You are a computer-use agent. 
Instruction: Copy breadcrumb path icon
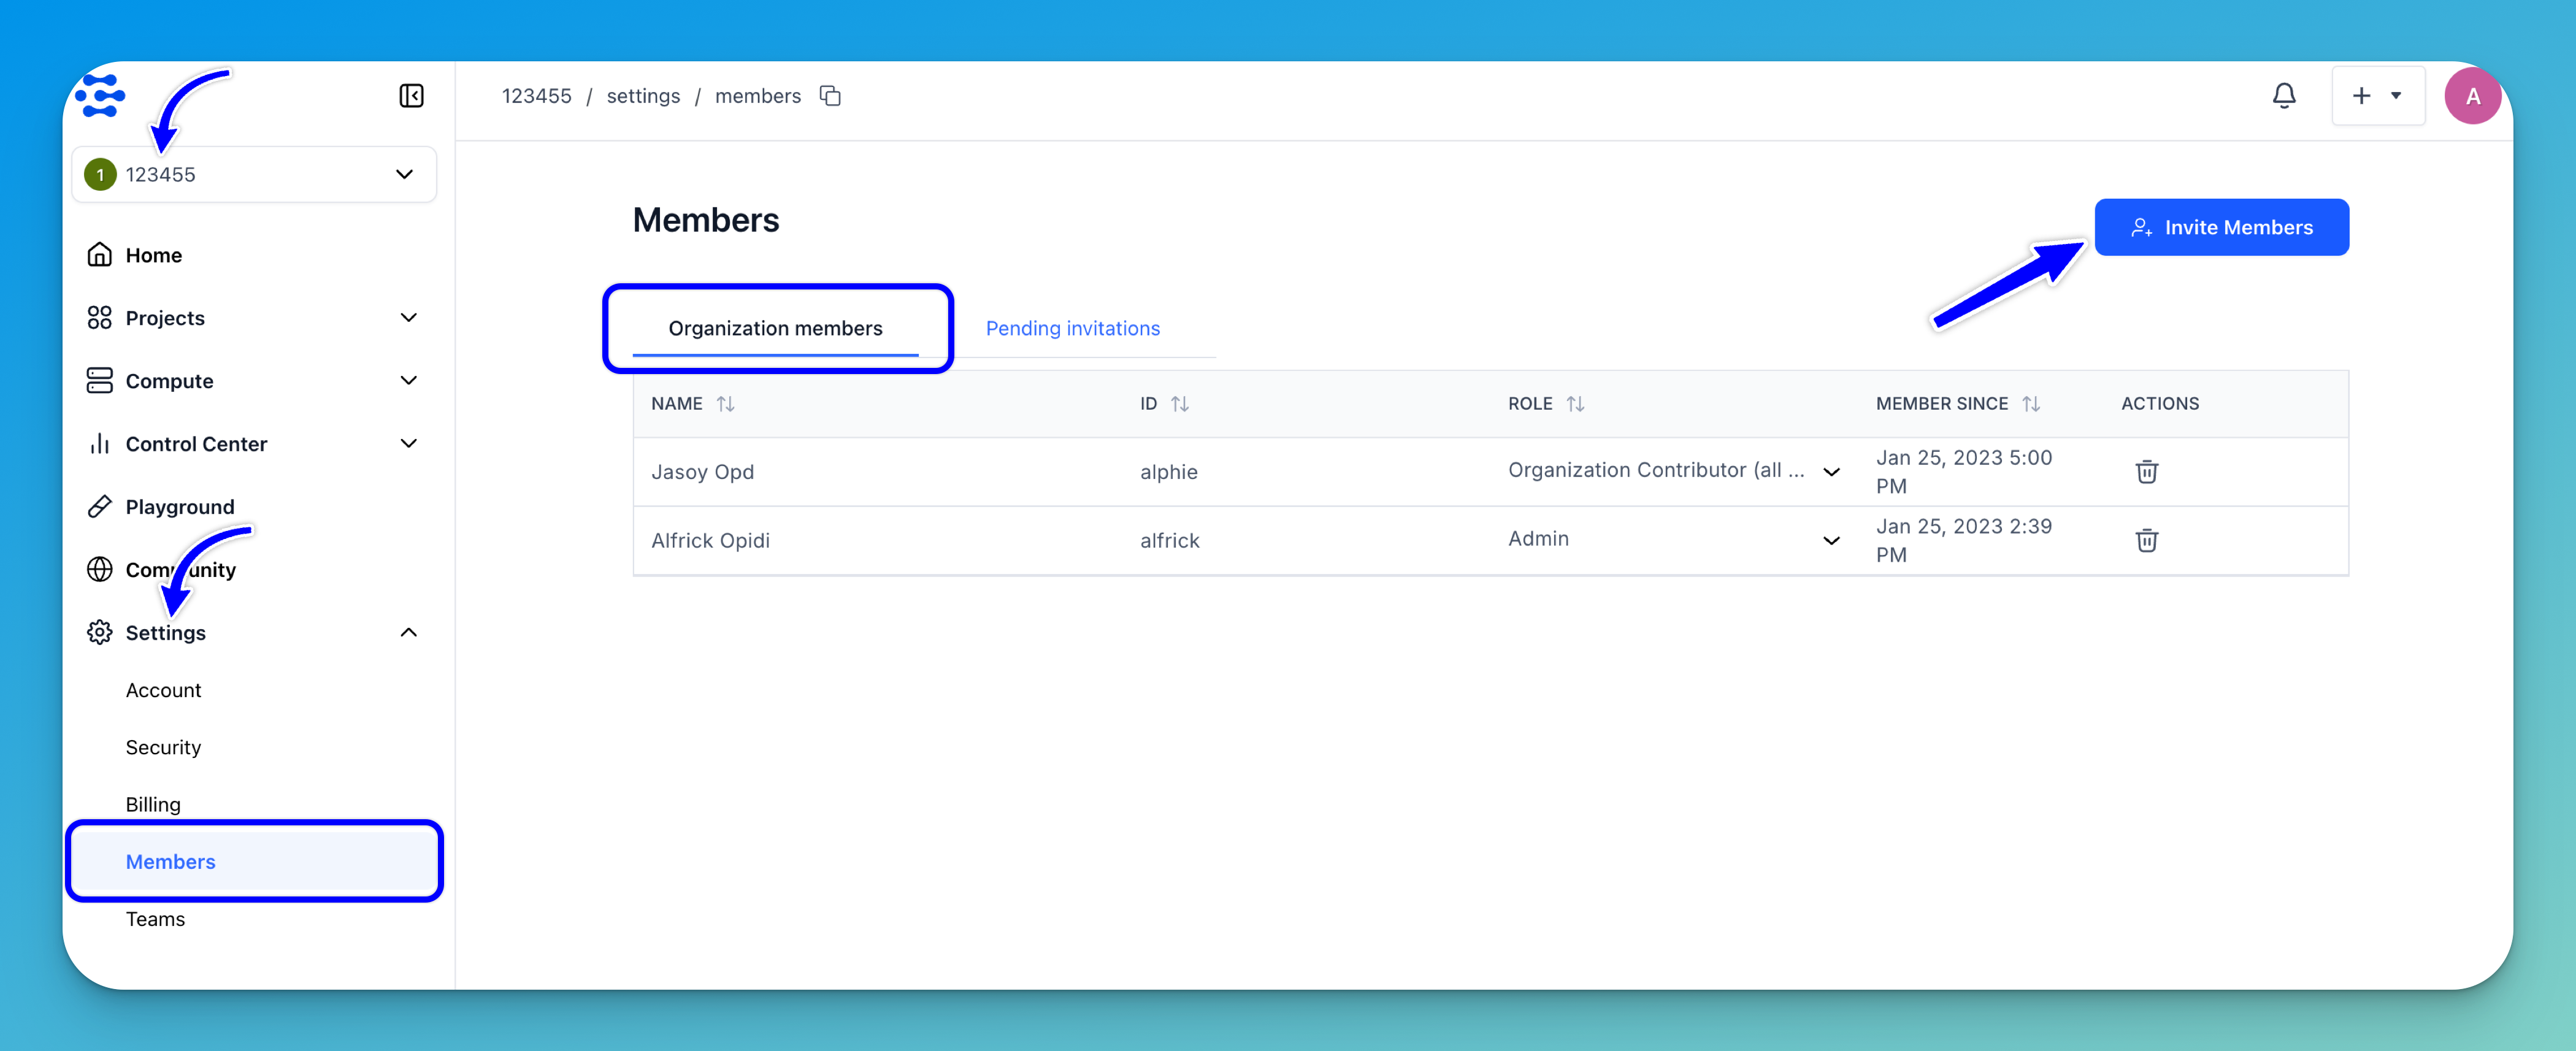pos(830,96)
